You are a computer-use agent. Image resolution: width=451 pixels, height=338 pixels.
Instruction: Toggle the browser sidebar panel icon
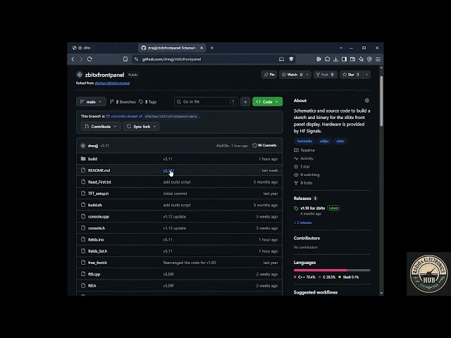(344, 59)
